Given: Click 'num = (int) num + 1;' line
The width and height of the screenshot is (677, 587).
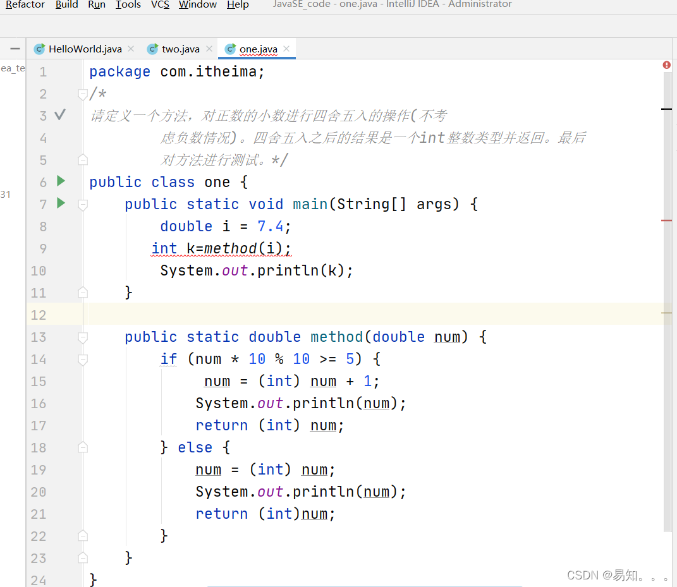Looking at the screenshot, I should click(291, 381).
